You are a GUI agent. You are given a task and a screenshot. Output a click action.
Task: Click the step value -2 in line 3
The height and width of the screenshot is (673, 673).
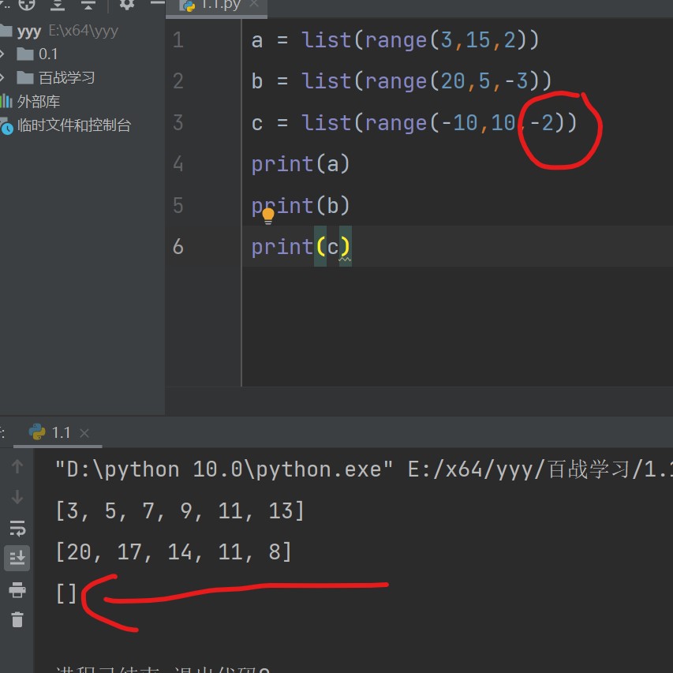coord(542,123)
